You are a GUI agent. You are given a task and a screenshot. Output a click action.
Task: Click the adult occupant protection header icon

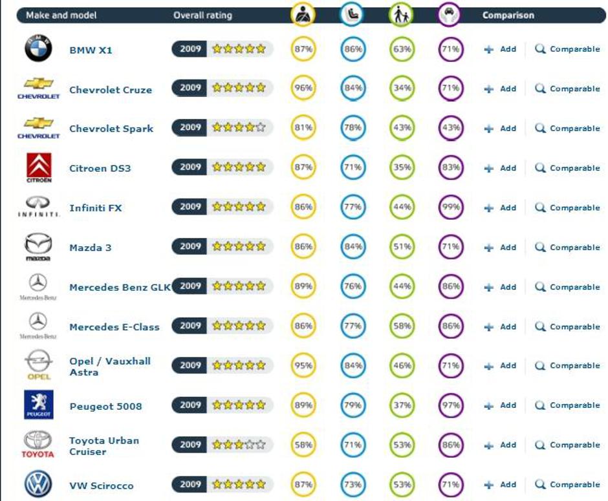pos(301,14)
